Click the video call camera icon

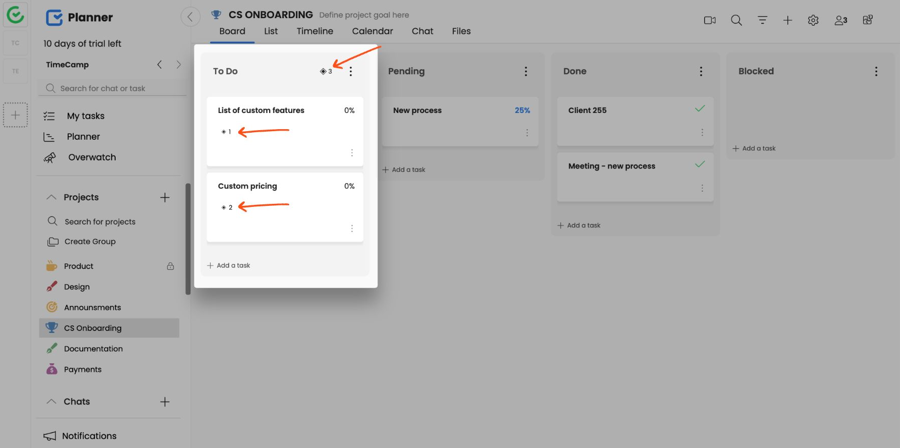pyautogui.click(x=710, y=20)
